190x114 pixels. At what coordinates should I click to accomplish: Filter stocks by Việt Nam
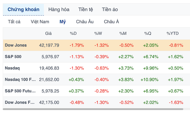[x=40, y=22]
